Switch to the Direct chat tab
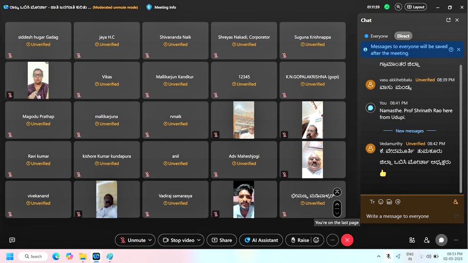This screenshot has height=263, width=468. [403, 36]
